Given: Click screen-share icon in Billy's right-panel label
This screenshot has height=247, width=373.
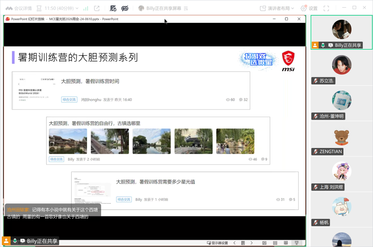Looking at the screenshot, I should [x=330, y=45].
